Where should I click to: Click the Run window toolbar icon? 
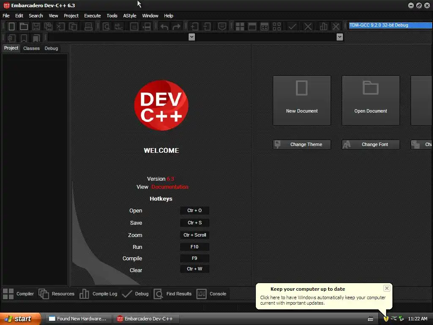pos(252,27)
